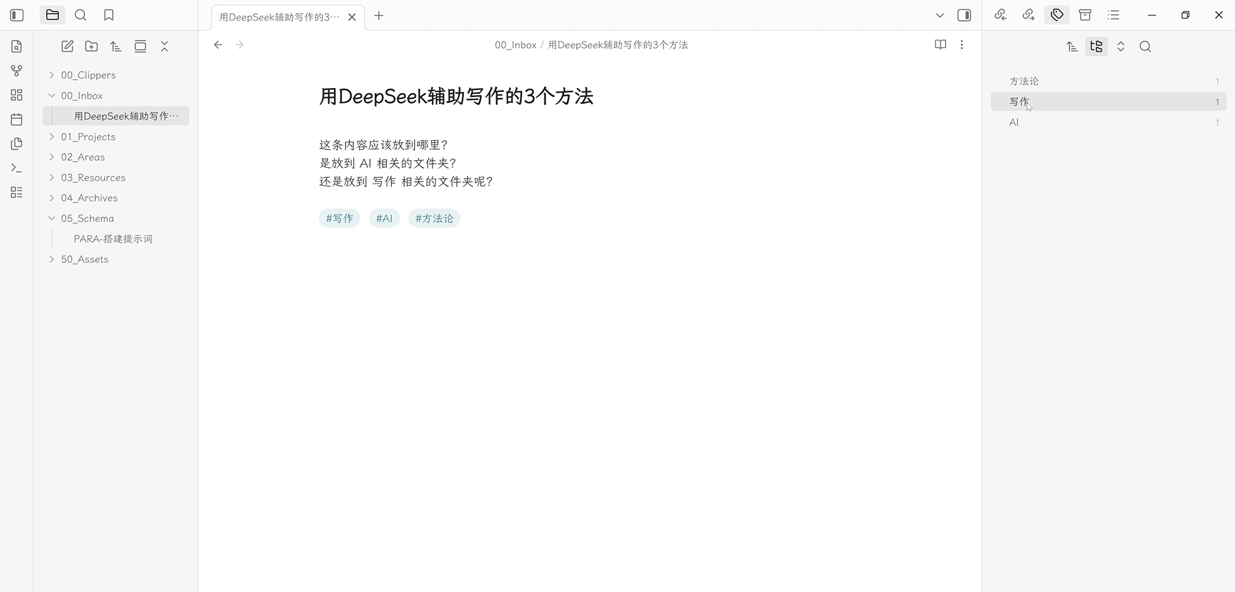Change file explorer sort order
Image resolution: width=1235 pixels, height=592 pixels.
[116, 46]
